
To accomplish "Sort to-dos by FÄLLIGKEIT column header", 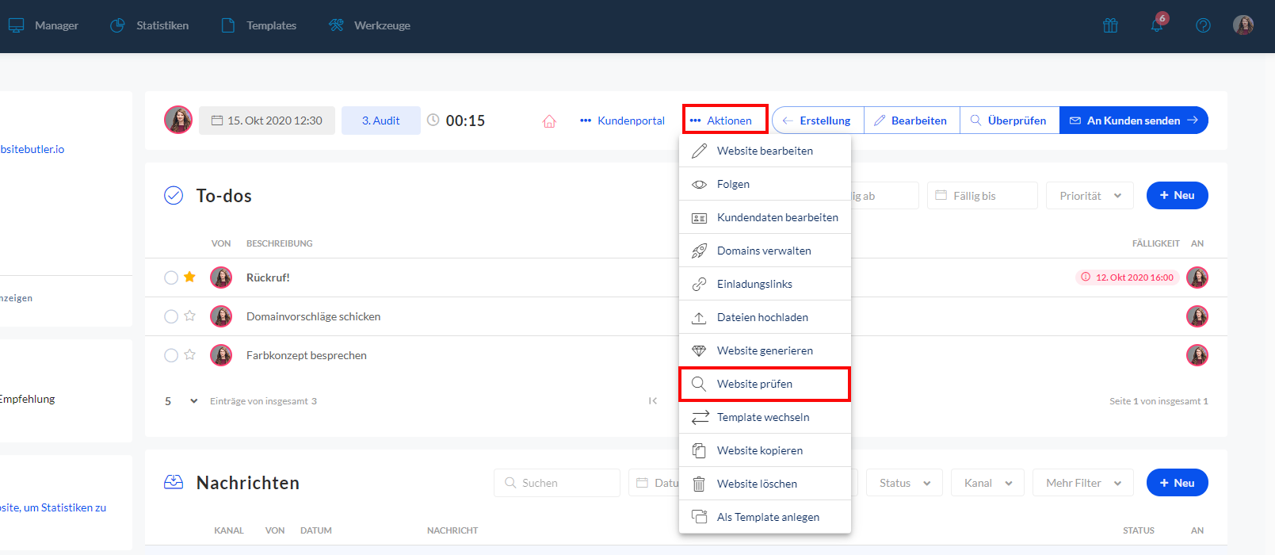I will 1156,243.
